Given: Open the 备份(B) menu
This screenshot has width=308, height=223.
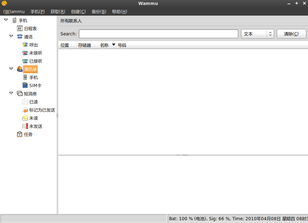Looking at the screenshot, I should (x=99, y=12).
